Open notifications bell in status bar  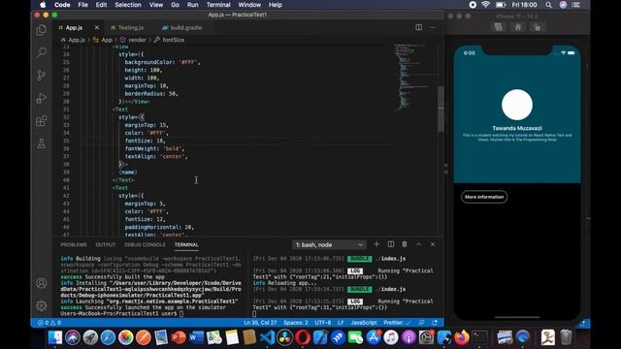pos(435,323)
